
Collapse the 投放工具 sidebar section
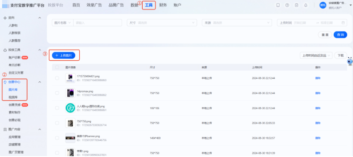tap(39, 50)
